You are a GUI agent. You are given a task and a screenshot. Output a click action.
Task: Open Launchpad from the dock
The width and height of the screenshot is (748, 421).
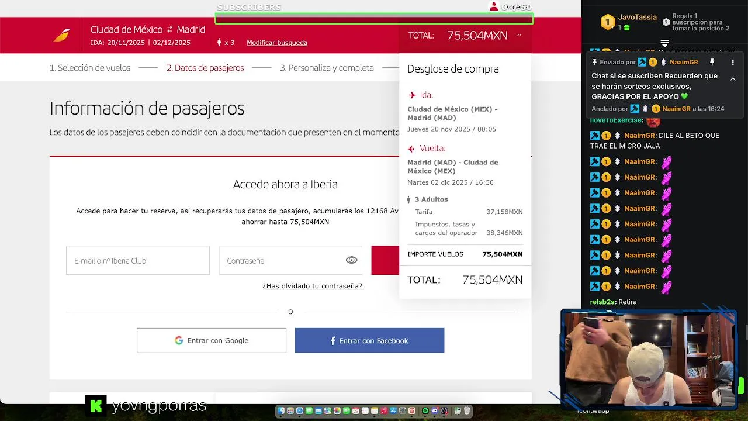[x=290, y=410]
